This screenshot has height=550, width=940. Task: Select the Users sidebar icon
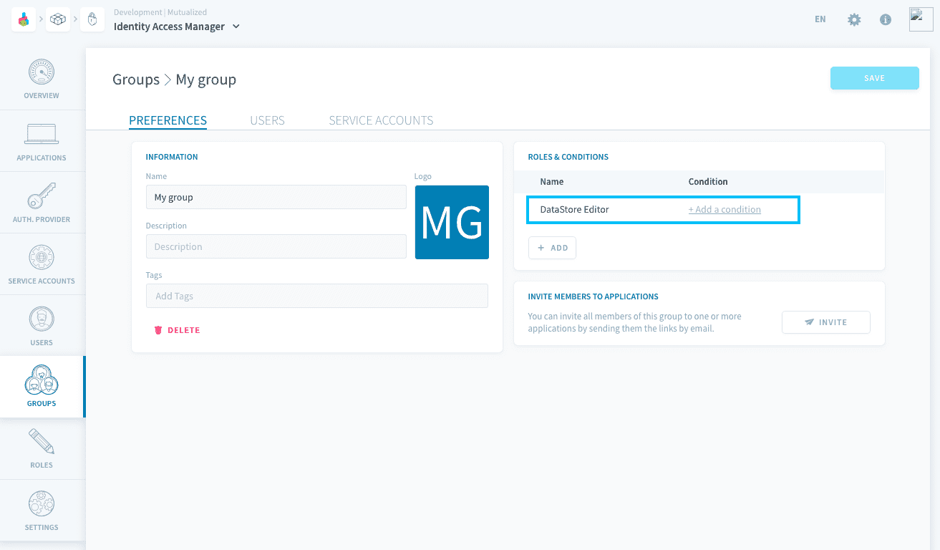pos(42,320)
